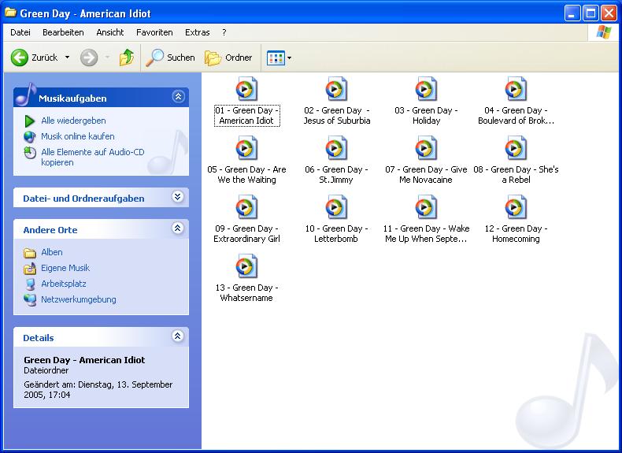This screenshot has width=622, height=453.
Task: Click the Alben folder icon
Action: (30, 253)
